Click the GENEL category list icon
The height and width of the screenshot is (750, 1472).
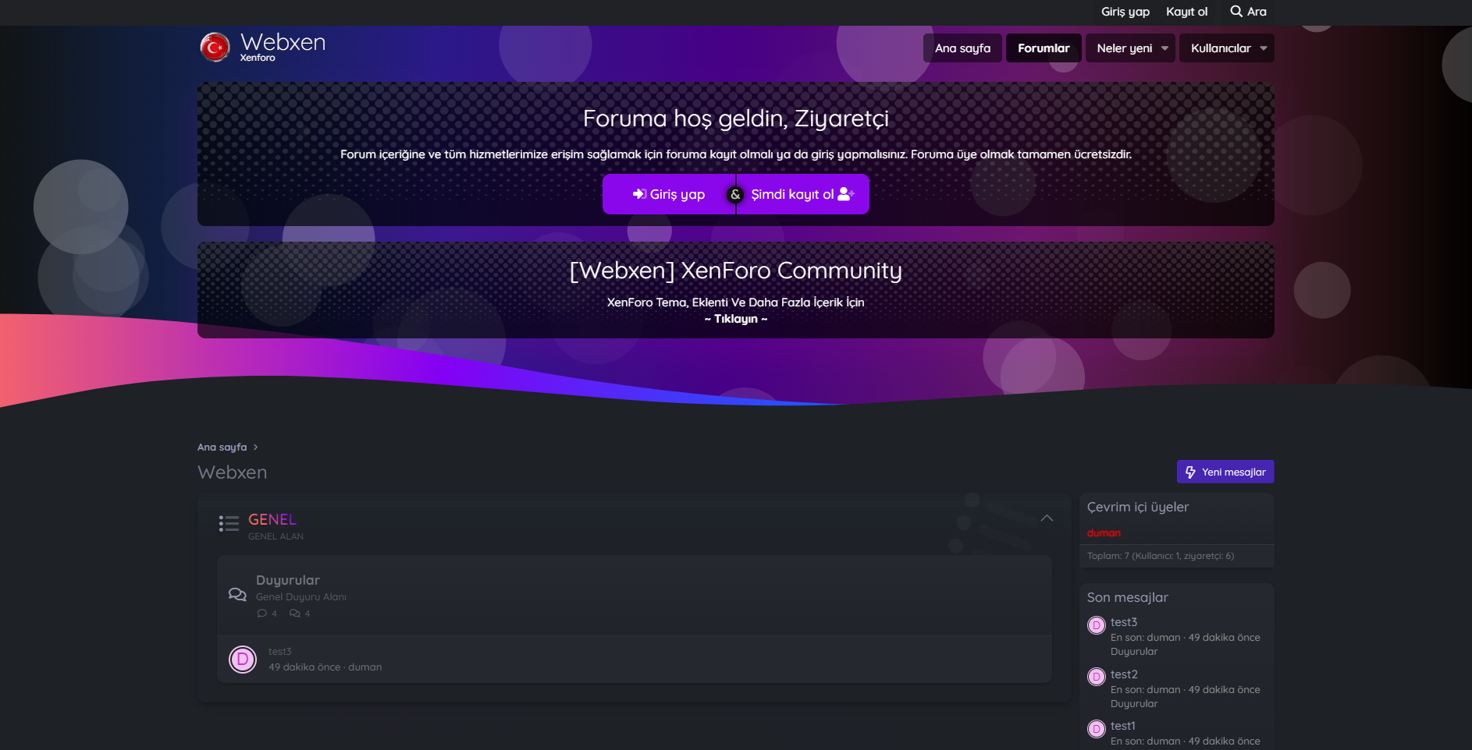pos(229,524)
